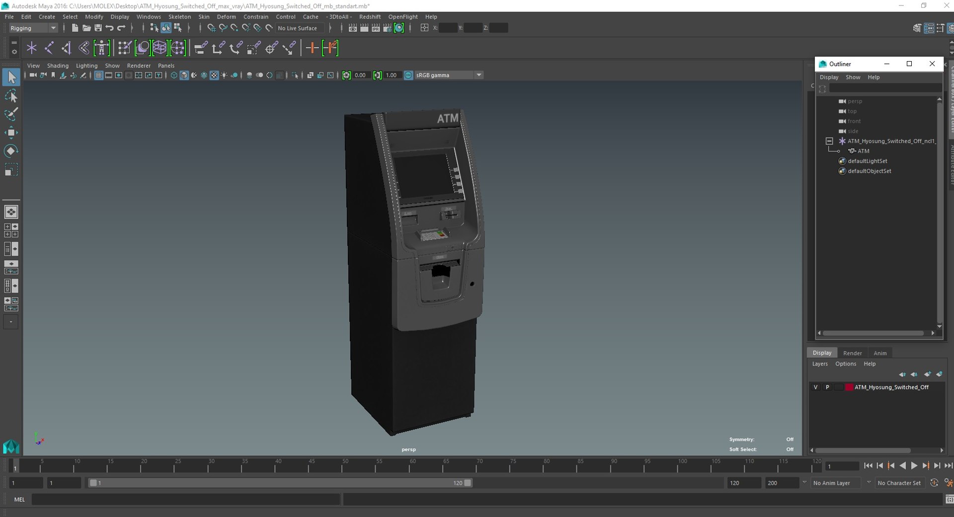This screenshot has height=517, width=954.
Task: Toggle smooth shade all in viewport
Action: 184,75
